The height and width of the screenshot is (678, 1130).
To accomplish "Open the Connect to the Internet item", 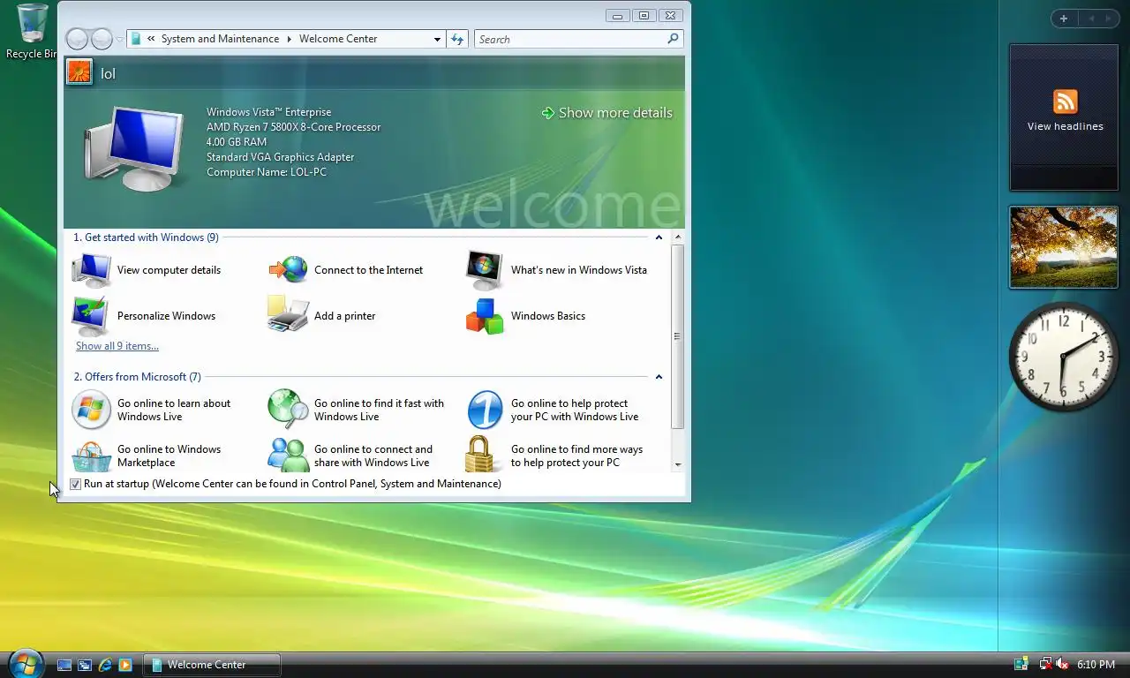I will [346, 270].
